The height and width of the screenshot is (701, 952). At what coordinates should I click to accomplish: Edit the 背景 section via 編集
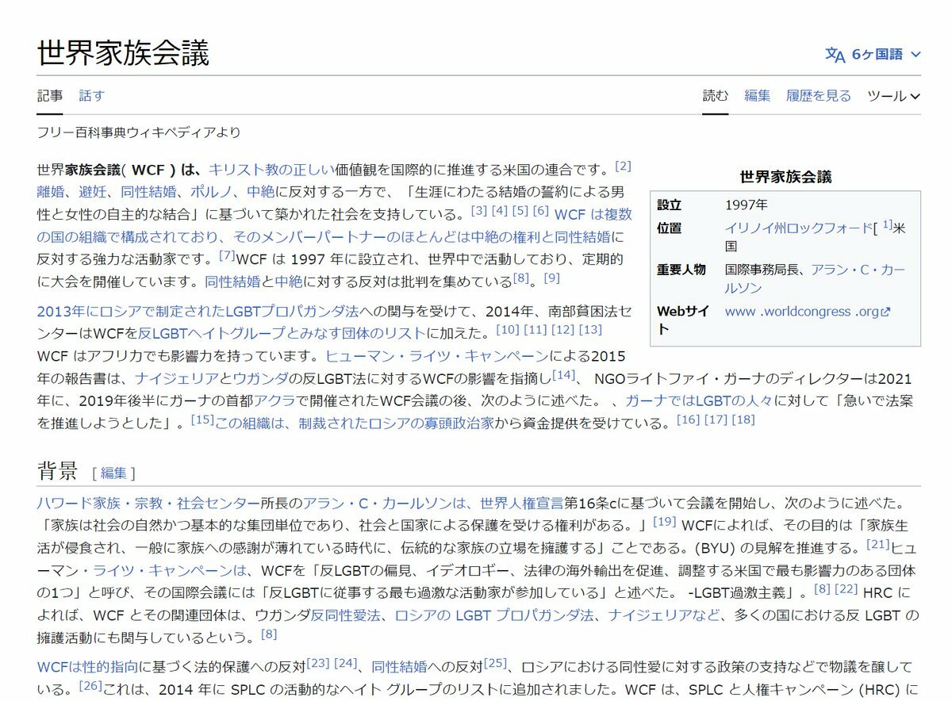(113, 473)
